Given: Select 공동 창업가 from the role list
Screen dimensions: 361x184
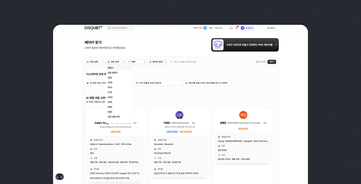Looking at the screenshot, I should 119,73.
